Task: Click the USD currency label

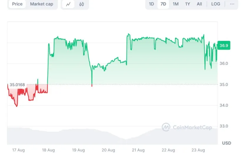Action: pyautogui.click(x=226, y=143)
